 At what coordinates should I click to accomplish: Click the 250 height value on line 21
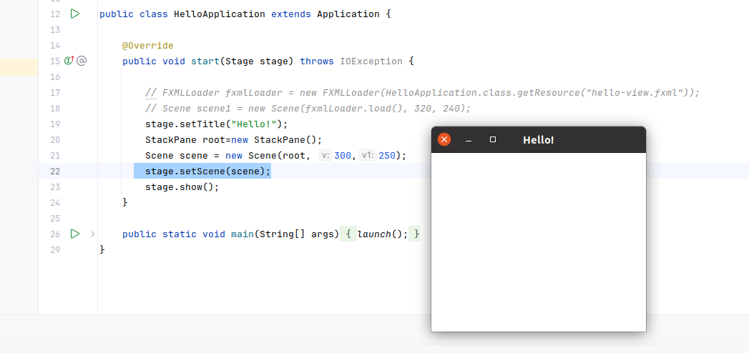coord(386,156)
